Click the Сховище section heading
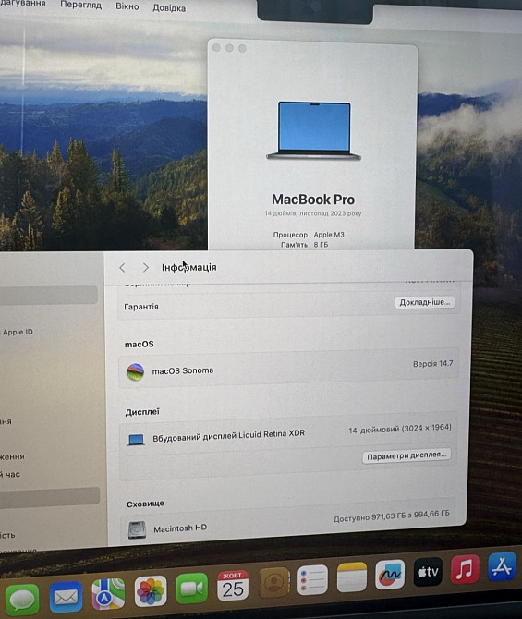Image resolution: width=522 pixels, height=619 pixels. click(x=145, y=504)
